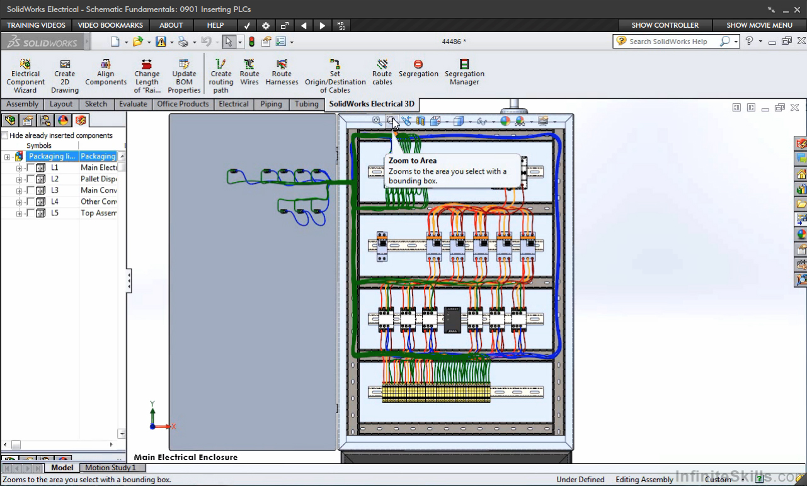This screenshot has width=807, height=486.
Task: Open the Motion Study 1 tab
Action: click(x=110, y=468)
